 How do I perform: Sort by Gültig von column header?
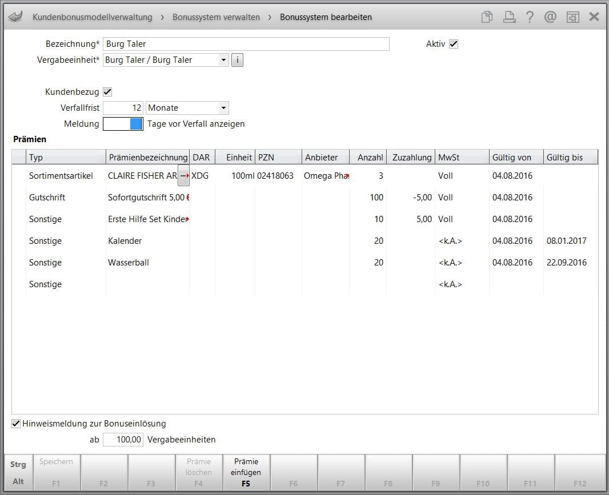pos(516,157)
